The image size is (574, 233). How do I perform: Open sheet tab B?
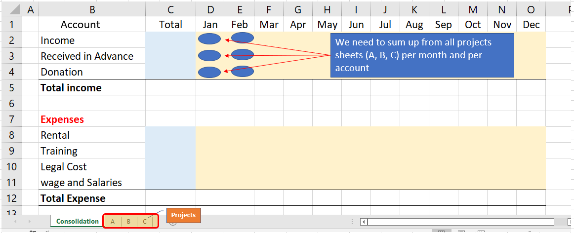128,221
